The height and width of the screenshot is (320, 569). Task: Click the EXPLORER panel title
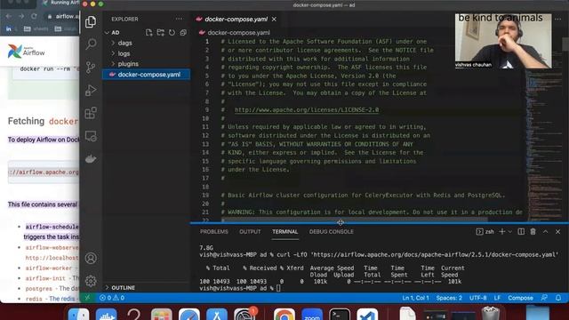click(124, 19)
